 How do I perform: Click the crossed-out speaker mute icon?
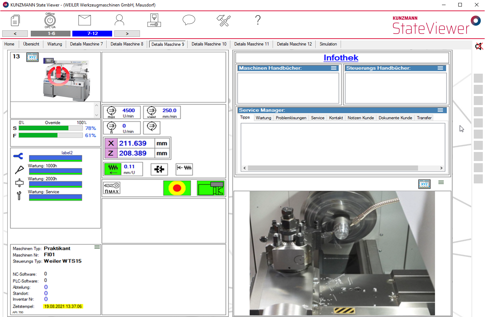click(479, 46)
